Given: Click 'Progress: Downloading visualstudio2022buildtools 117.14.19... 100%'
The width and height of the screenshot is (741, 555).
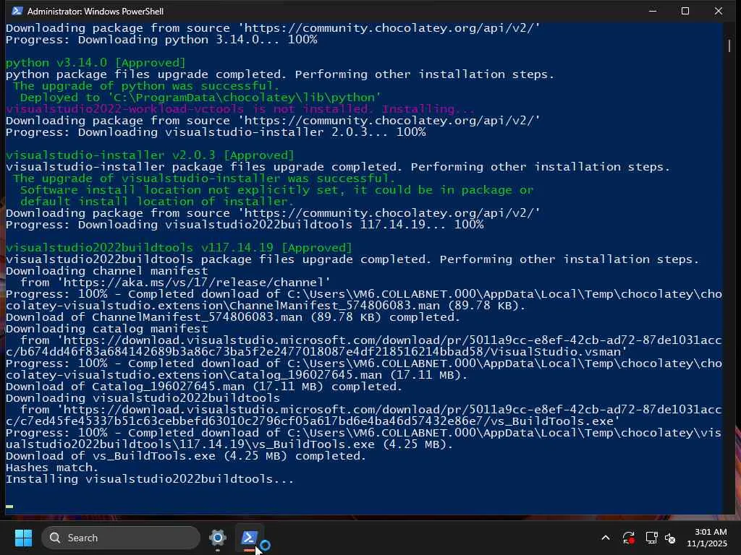Looking at the screenshot, I should coord(245,225).
